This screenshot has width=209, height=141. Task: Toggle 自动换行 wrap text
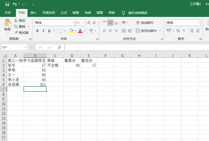[x=145, y=22]
